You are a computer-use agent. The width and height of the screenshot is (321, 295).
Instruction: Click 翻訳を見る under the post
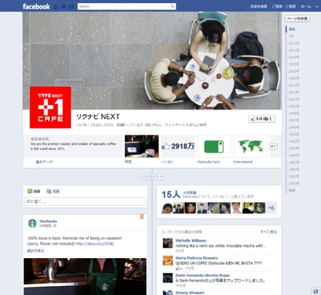pos(35,250)
